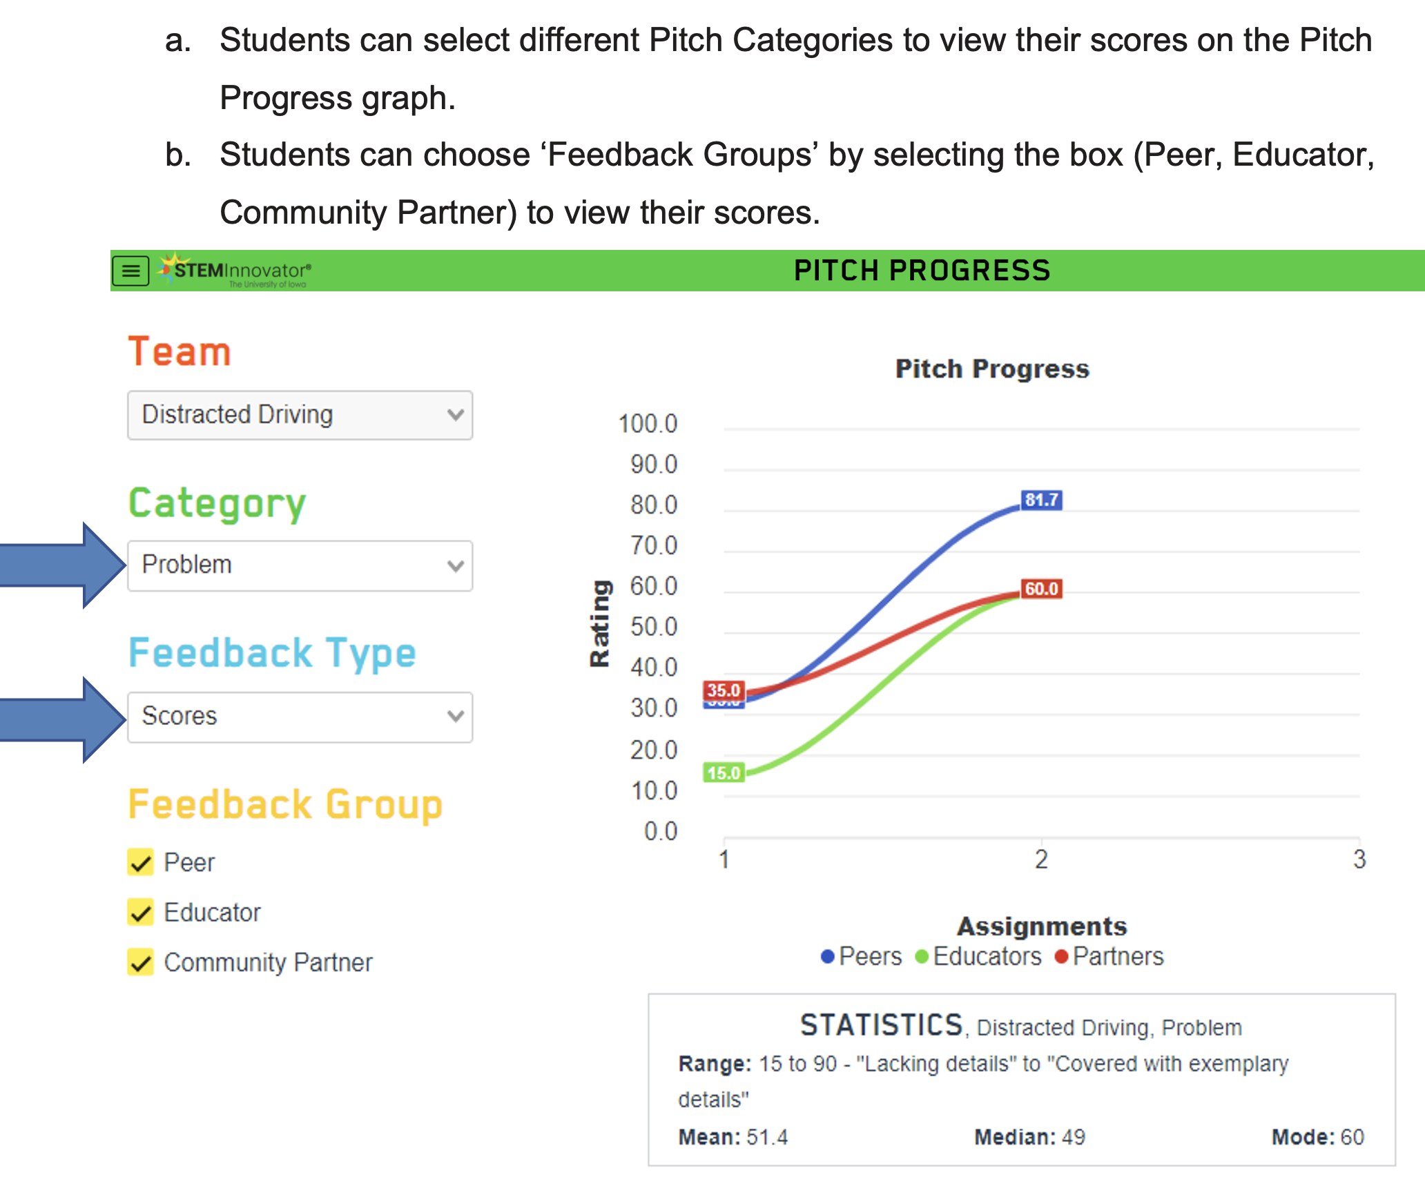The height and width of the screenshot is (1186, 1425).
Task: Open the Feedback Type dropdown showing Scores
Action: pyautogui.click(x=300, y=717)
